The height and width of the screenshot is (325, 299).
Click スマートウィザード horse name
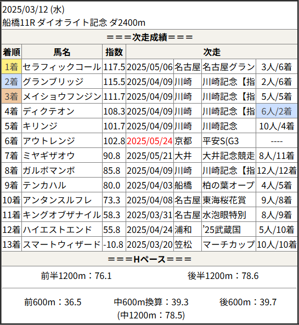(x=62, y=244)
